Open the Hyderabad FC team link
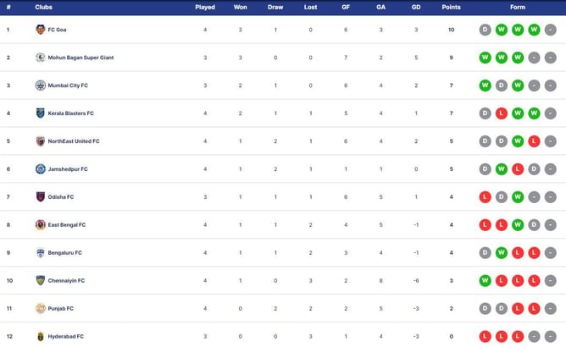Viewport: 566px width, 347px height. pos(65,337)
